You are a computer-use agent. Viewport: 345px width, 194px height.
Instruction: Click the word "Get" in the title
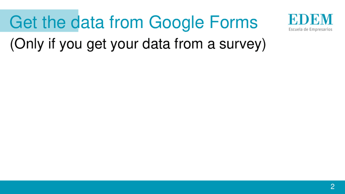[x=24, y=22]
